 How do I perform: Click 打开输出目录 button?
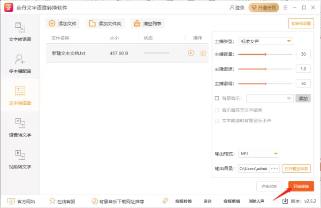[x=296, y=168]
